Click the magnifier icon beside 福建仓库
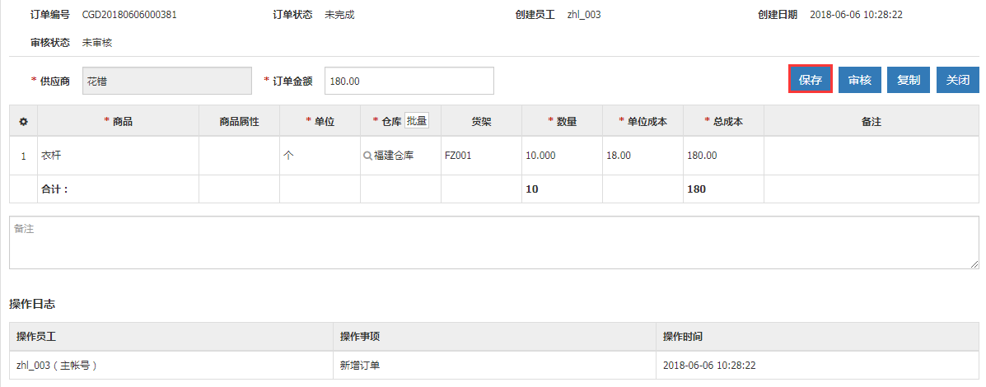 [x=368, y=156]
